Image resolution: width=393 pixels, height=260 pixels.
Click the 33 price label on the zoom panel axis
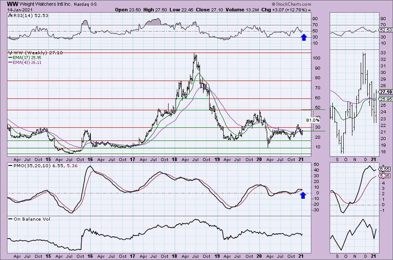coord(383,53)
